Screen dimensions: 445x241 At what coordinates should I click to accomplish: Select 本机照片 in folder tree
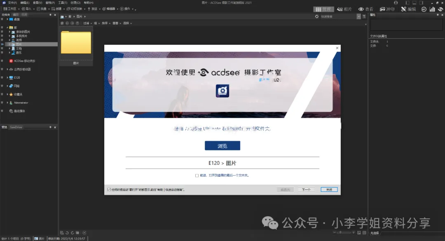[21, 36]
